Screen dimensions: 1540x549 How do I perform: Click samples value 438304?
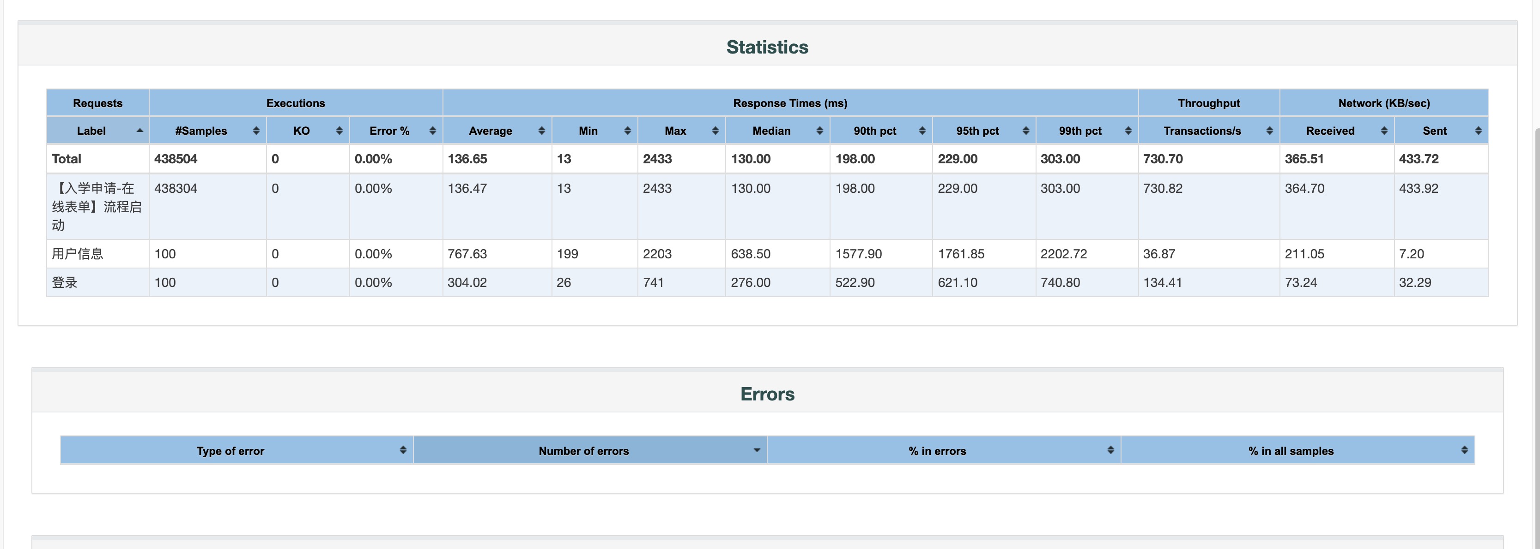point(176,188)
